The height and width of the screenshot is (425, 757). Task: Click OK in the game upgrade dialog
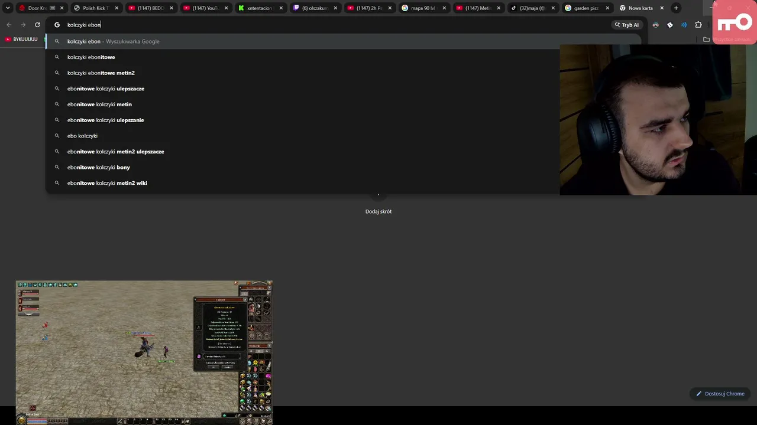tap(213, 367)
